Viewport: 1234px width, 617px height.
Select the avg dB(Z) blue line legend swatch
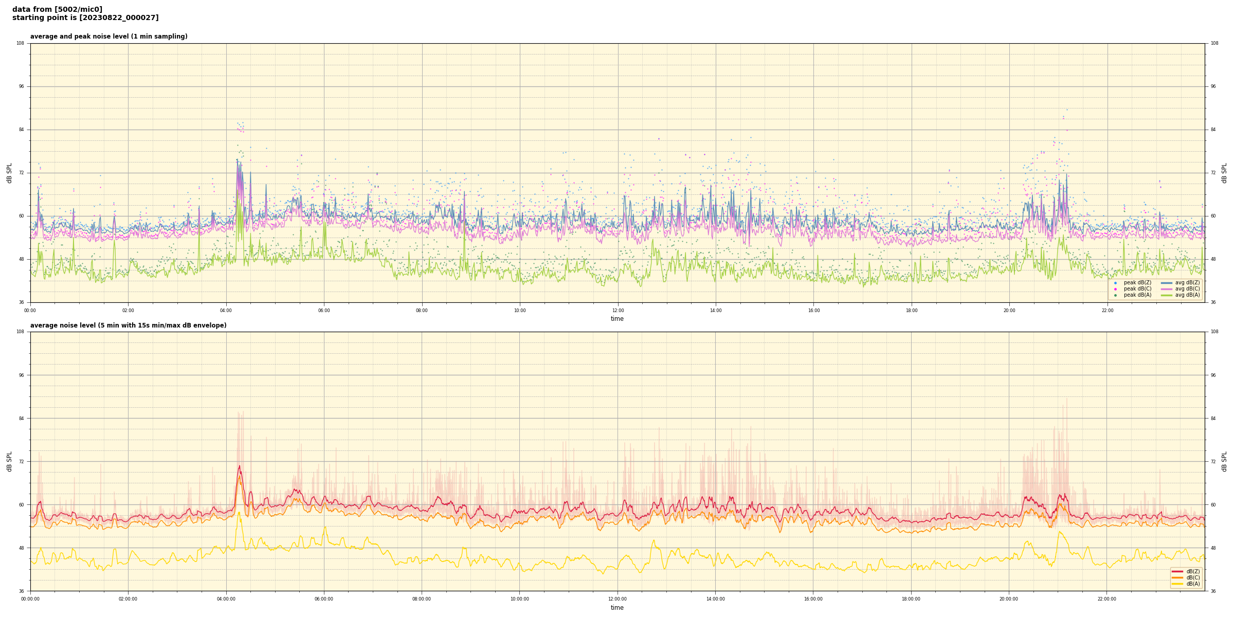[1166, 283]
